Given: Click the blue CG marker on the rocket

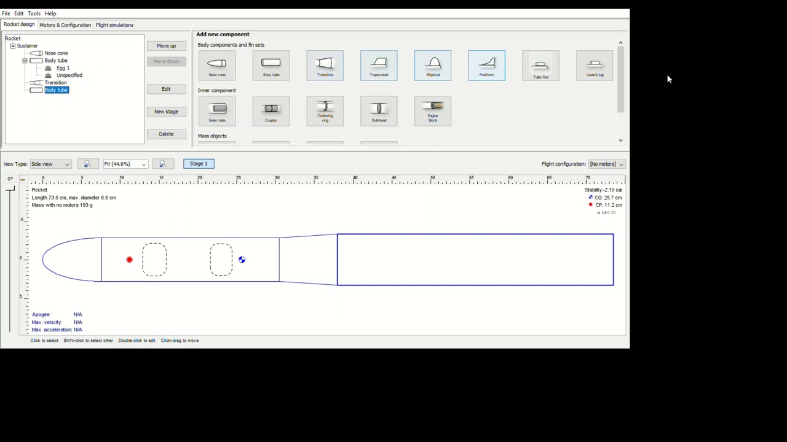Looking at the screenshot, I should 242,260.
